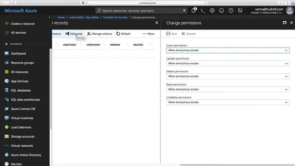Click the green plus Create a resource icon
This screenshot has width=295, height=166.
(6, 24)
